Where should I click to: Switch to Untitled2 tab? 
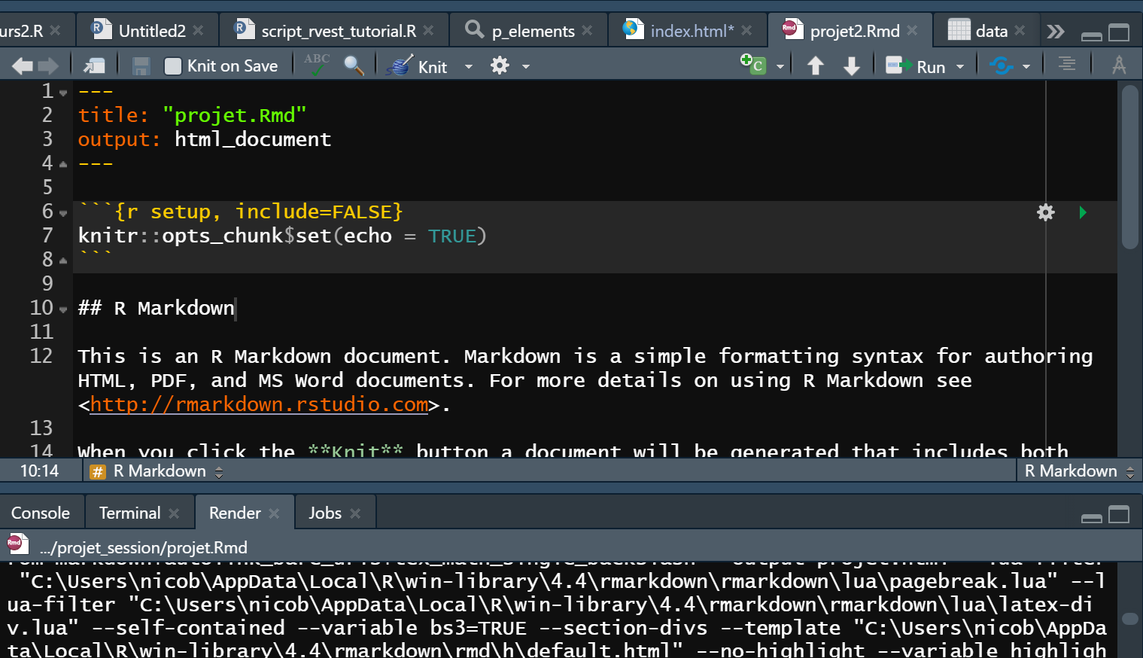[152, 31]
